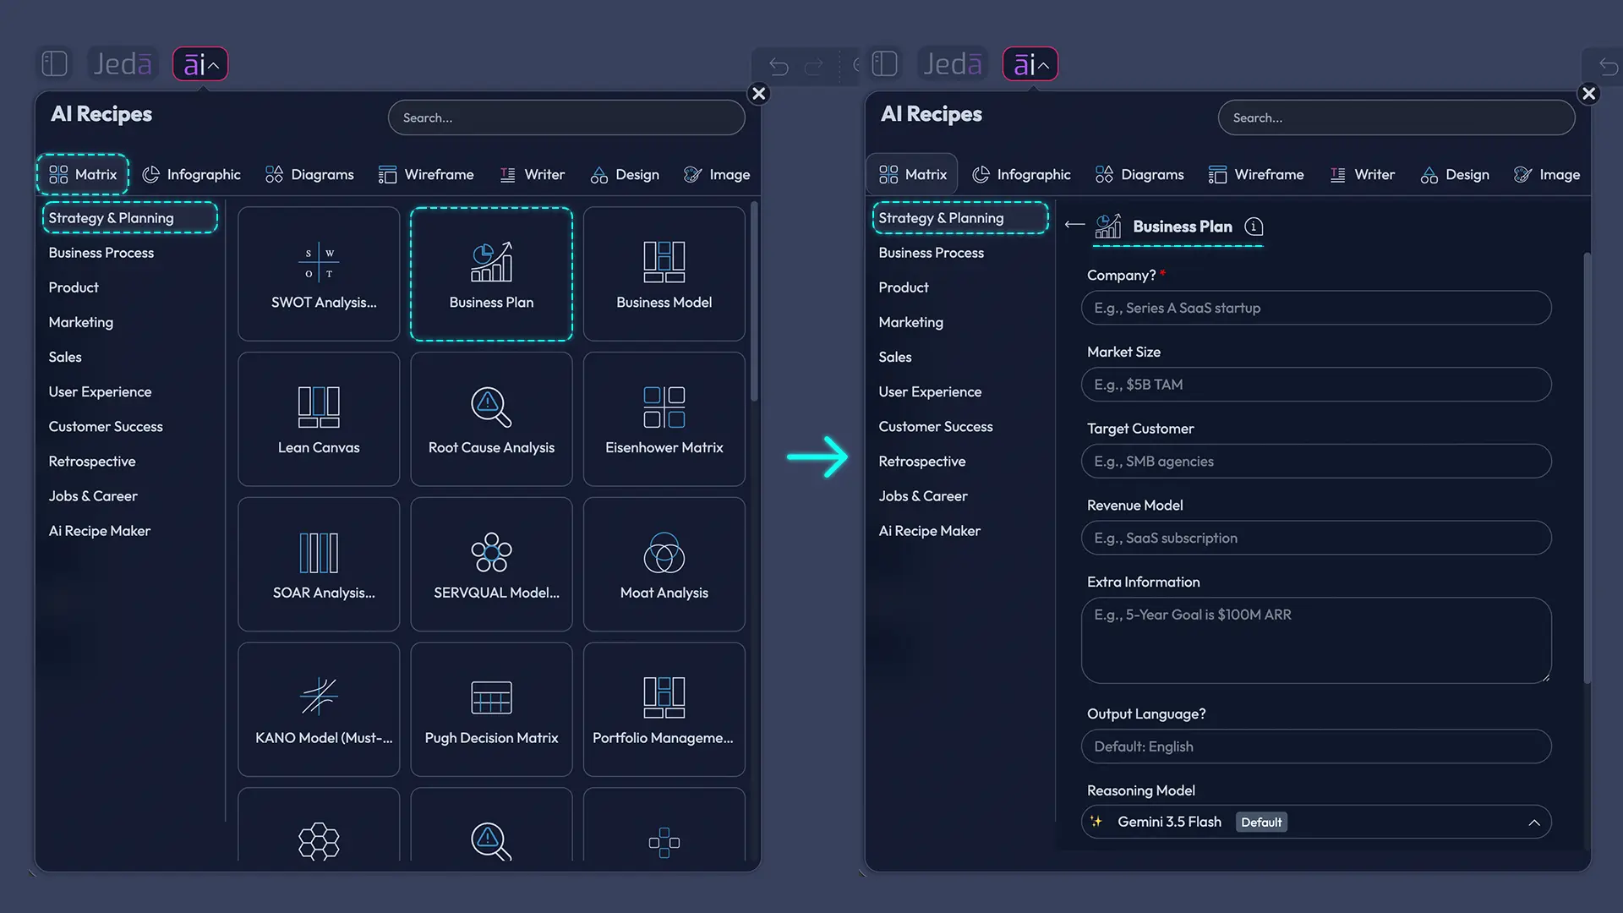Go back using the arrow beside Business Plan
Image resolution: width=1623 pixels, height=913 pixels.
(1074, 225)
